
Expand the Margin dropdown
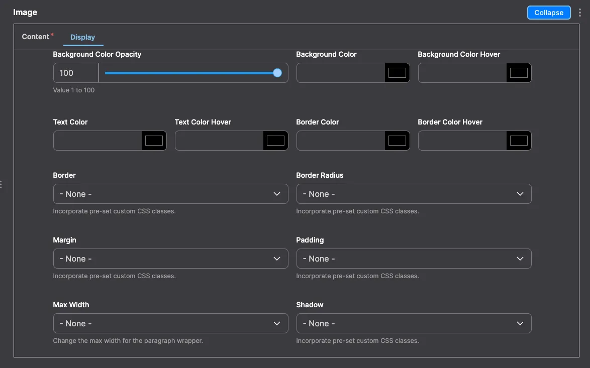[171, 259]
